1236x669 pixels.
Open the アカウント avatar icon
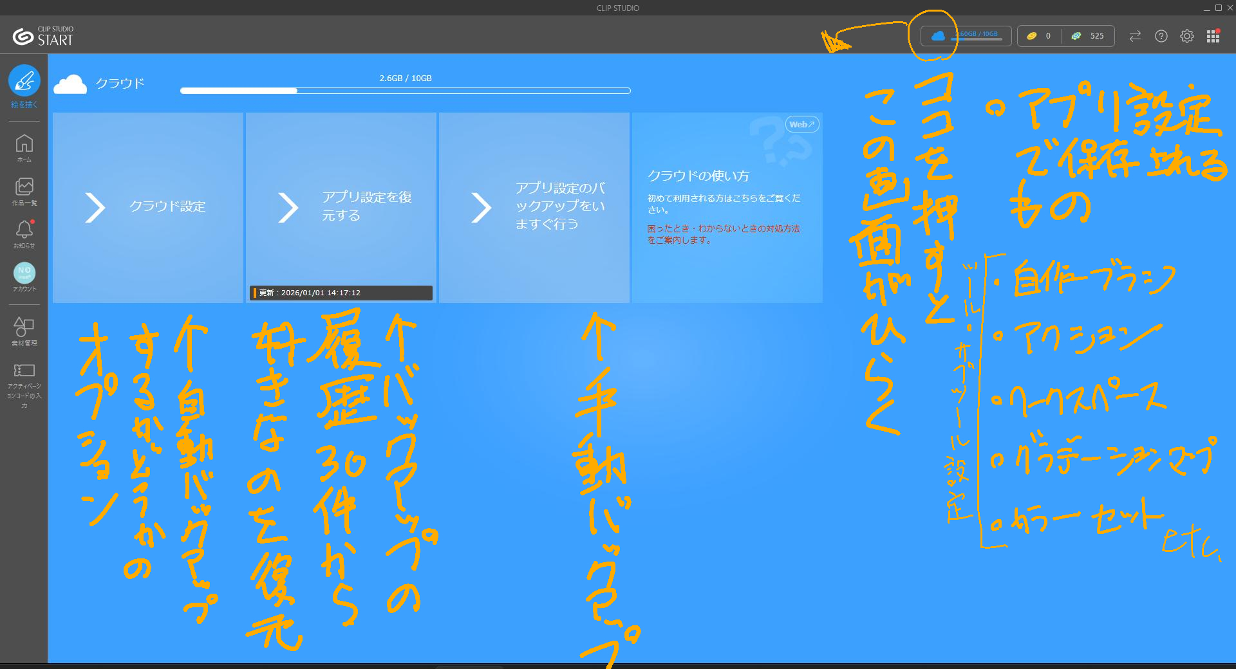[x=24, y=273]
